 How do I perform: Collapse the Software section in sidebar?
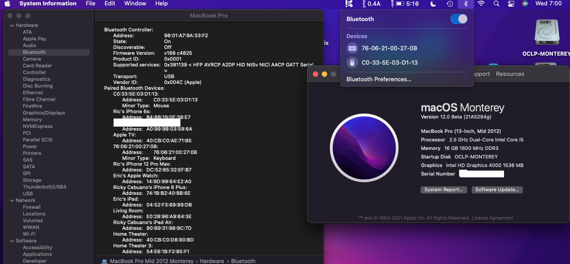11,241
